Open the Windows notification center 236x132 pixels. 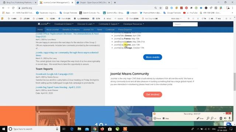[x=231, y=129]
